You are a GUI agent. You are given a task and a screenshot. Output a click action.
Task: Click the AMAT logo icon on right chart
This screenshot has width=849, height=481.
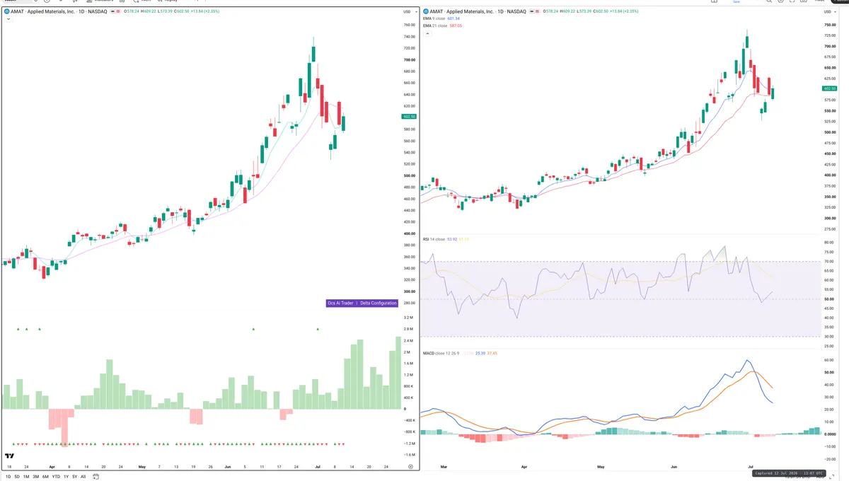426,12
